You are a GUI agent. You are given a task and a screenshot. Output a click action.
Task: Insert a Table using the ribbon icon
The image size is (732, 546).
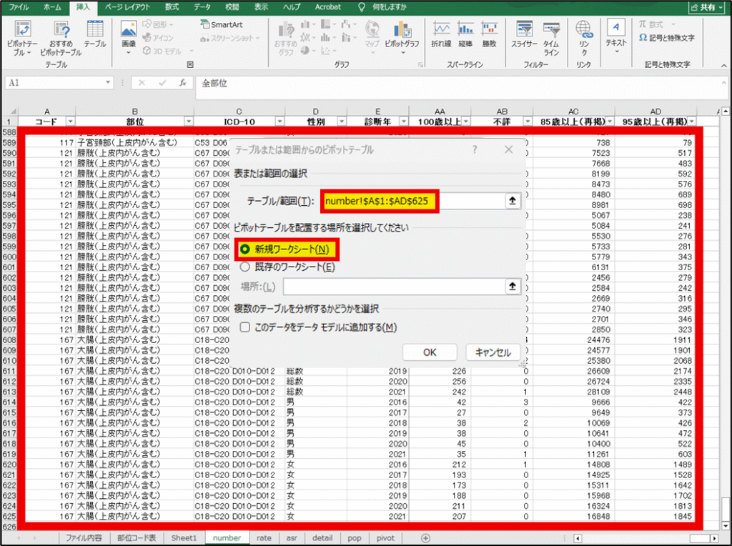(x=94, y=34)
